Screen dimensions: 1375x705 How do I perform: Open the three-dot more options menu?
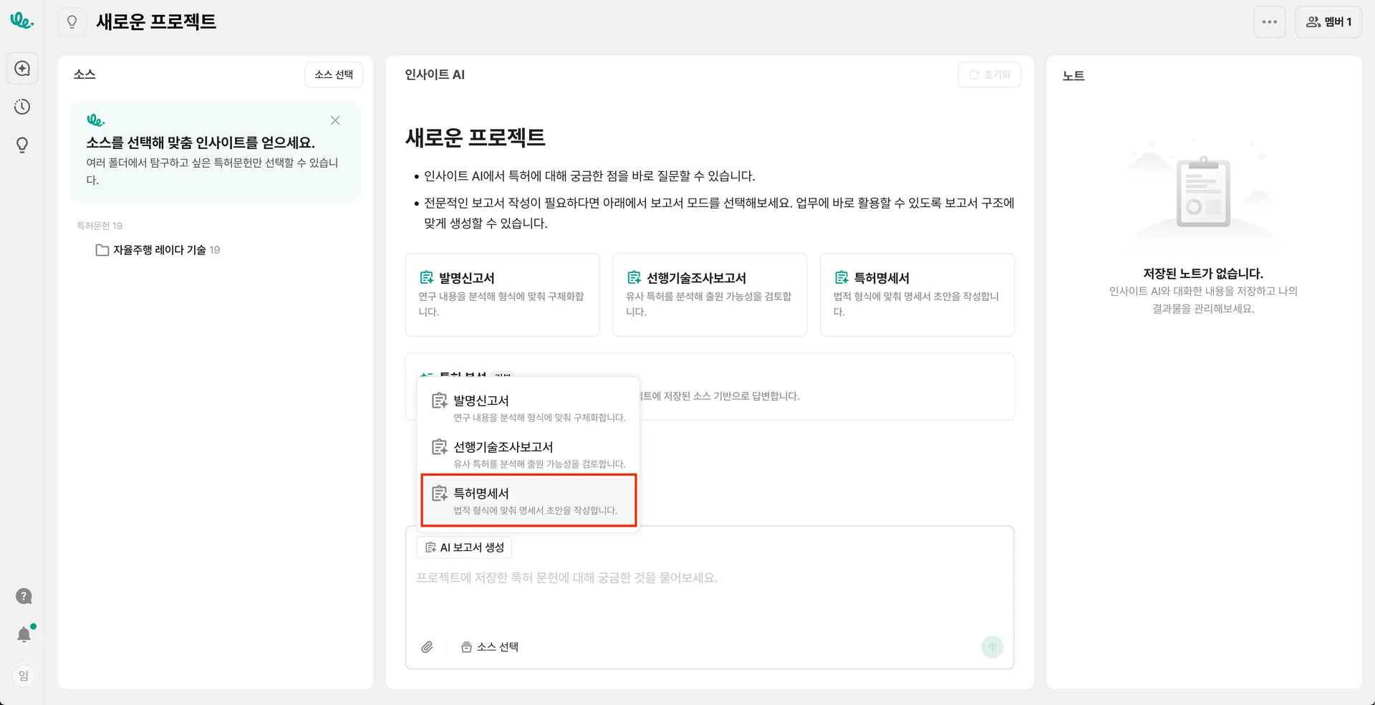pos(1269,22)
